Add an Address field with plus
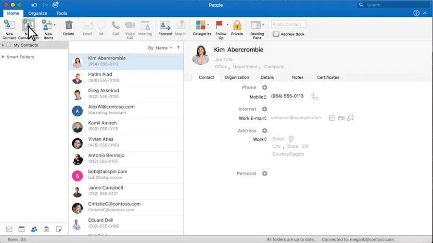Viewport: 433px width, 243px height. click(265, 131)
